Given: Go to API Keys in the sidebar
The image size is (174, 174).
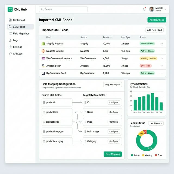Looking at the screenshot, I should (18, 54).
